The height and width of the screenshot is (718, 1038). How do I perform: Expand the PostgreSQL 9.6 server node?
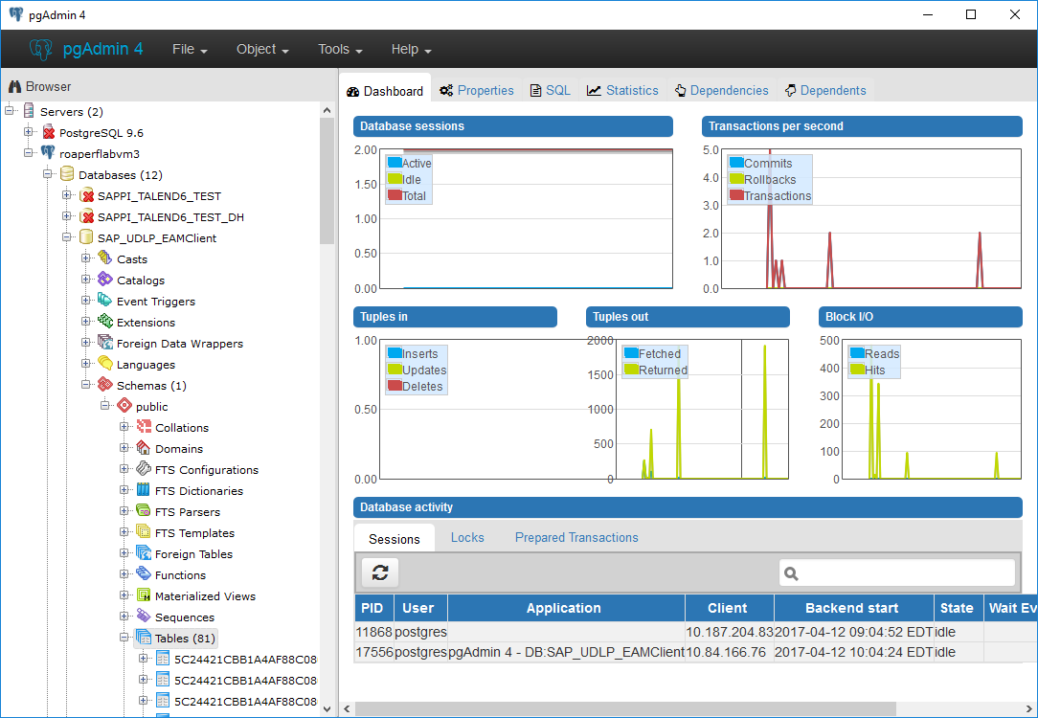pos(29,132)
